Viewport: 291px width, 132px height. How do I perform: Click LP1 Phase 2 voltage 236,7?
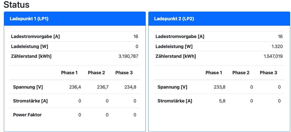pyautogui.click(x=103, y=87)
